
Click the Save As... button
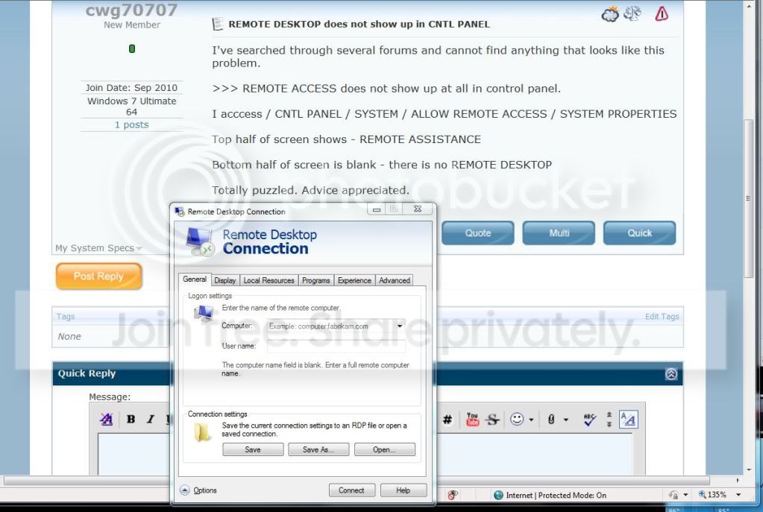[318, 449]
